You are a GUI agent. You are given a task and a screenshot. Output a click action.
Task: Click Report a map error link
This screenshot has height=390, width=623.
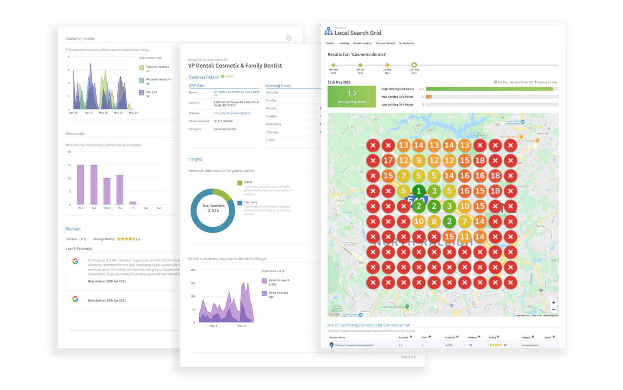click(x=551, y=316)
